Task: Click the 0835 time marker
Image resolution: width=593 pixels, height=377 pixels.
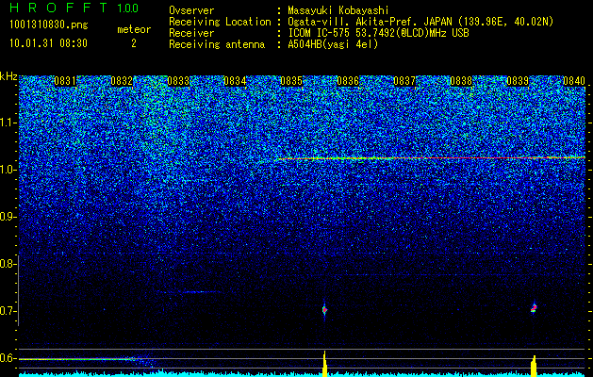Action: [x=291, y=81]
